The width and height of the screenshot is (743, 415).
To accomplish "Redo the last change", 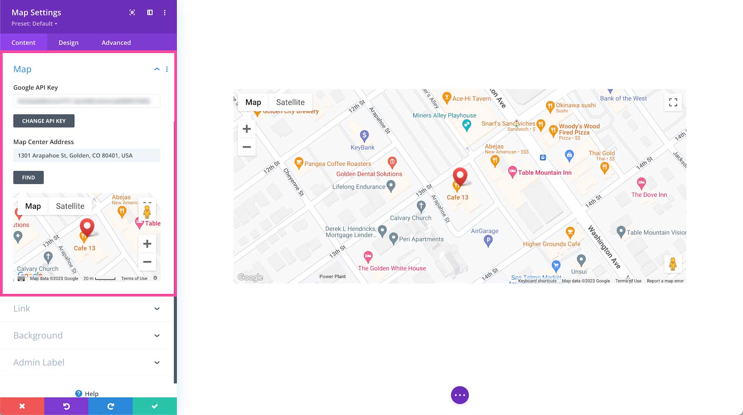I will click(110, 406).
